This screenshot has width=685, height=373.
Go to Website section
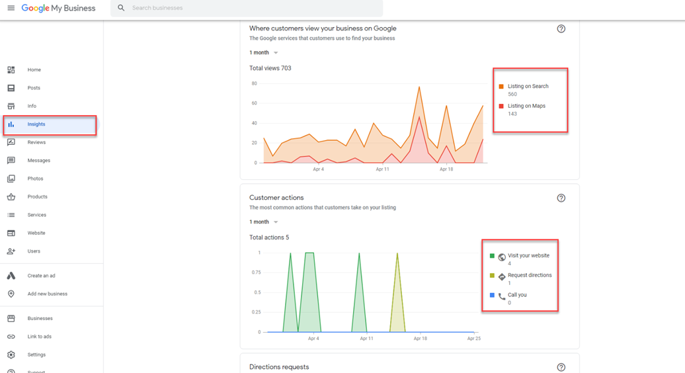(36, 233)
